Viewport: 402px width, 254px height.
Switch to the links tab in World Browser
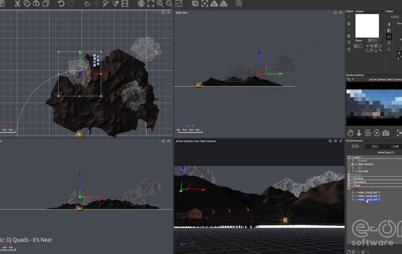pos(374,146)
